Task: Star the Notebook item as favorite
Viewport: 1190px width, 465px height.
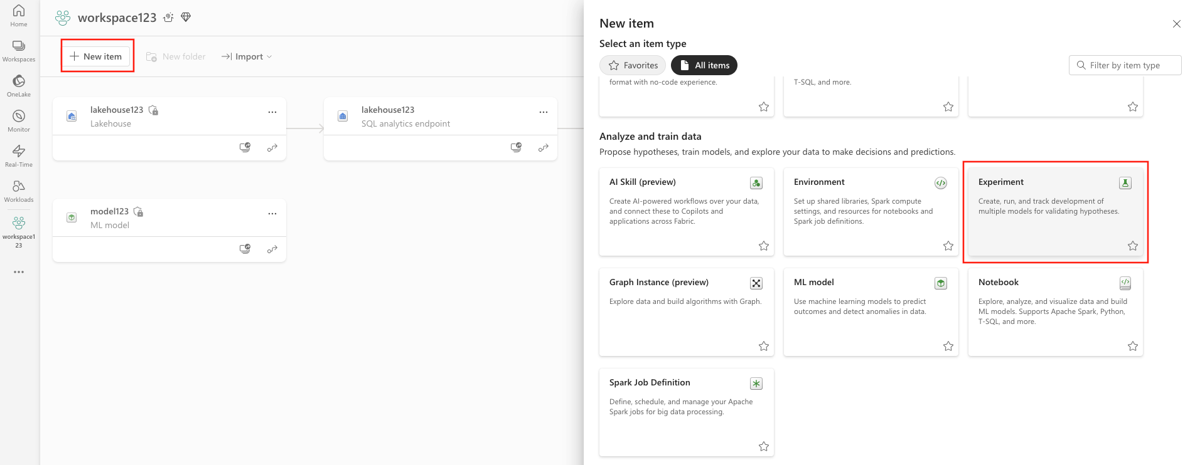Action: pyautogui.click(x=1133, y=346)
